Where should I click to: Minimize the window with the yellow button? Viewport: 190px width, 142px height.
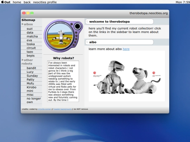tap(28, 13)
